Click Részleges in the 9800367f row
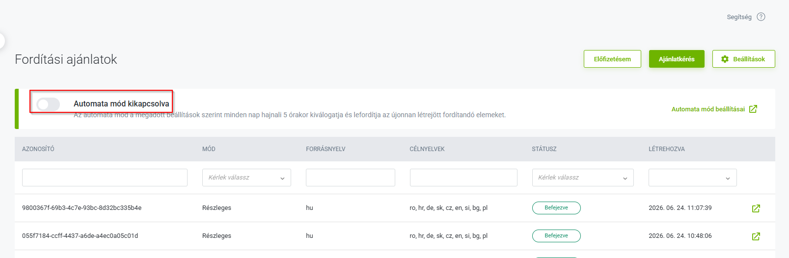 (x=217, y=208)
